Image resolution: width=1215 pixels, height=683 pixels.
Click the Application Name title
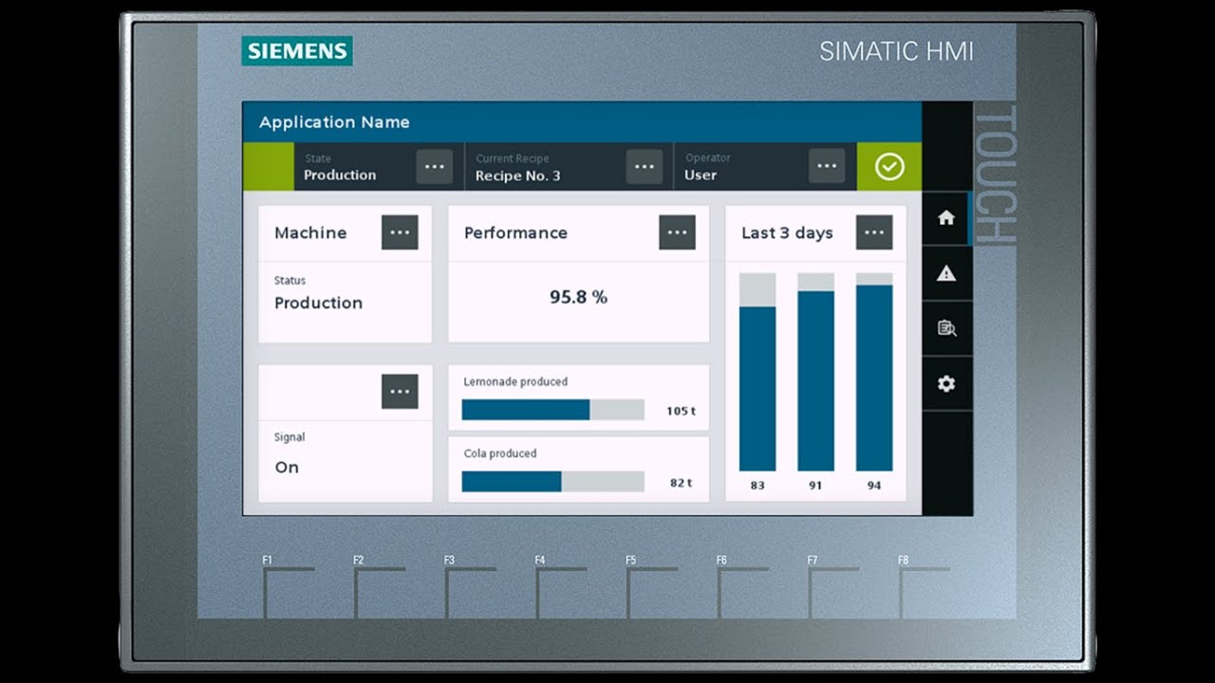pyautogui.click(x=334, y=122)
